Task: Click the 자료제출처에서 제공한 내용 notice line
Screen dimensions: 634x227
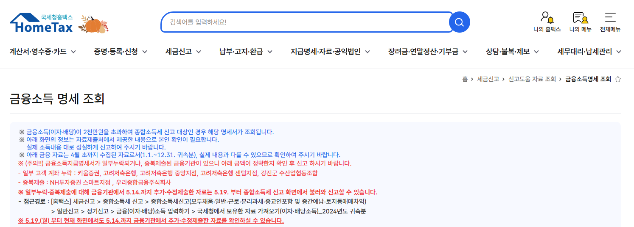Action: 119,139
